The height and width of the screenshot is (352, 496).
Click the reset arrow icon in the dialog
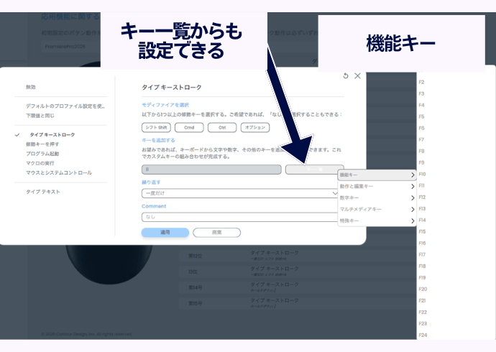pyautogui.click(x=346, y=75)
